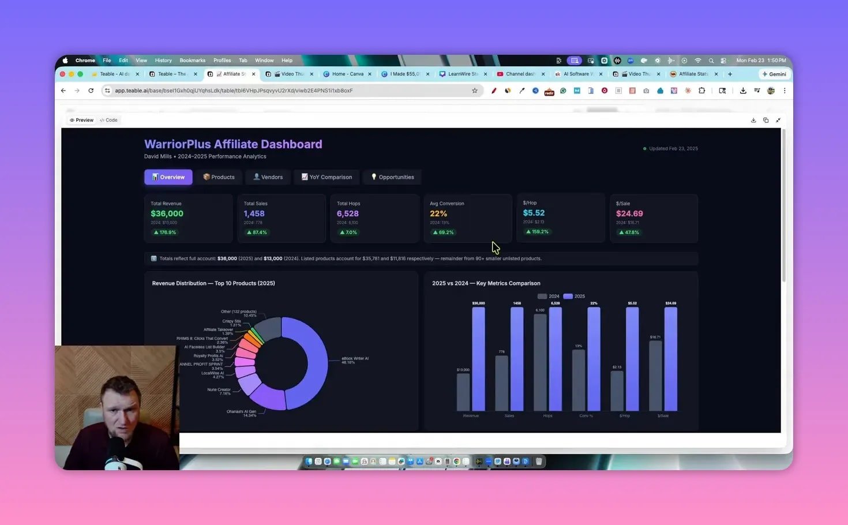Click the copy icon on the preview panel
The image size is (848, 525).
[766, 120]
